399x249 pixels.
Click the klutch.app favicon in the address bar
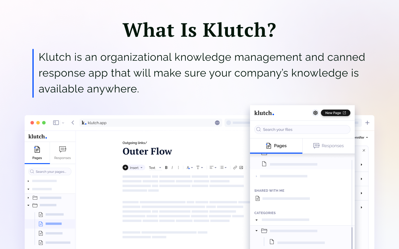[x=83, y=123]
